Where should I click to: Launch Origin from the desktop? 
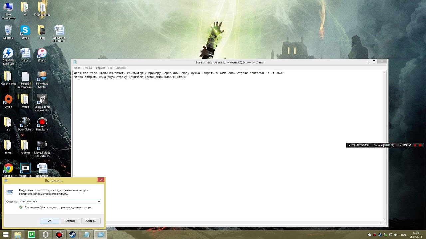[8, 101]
